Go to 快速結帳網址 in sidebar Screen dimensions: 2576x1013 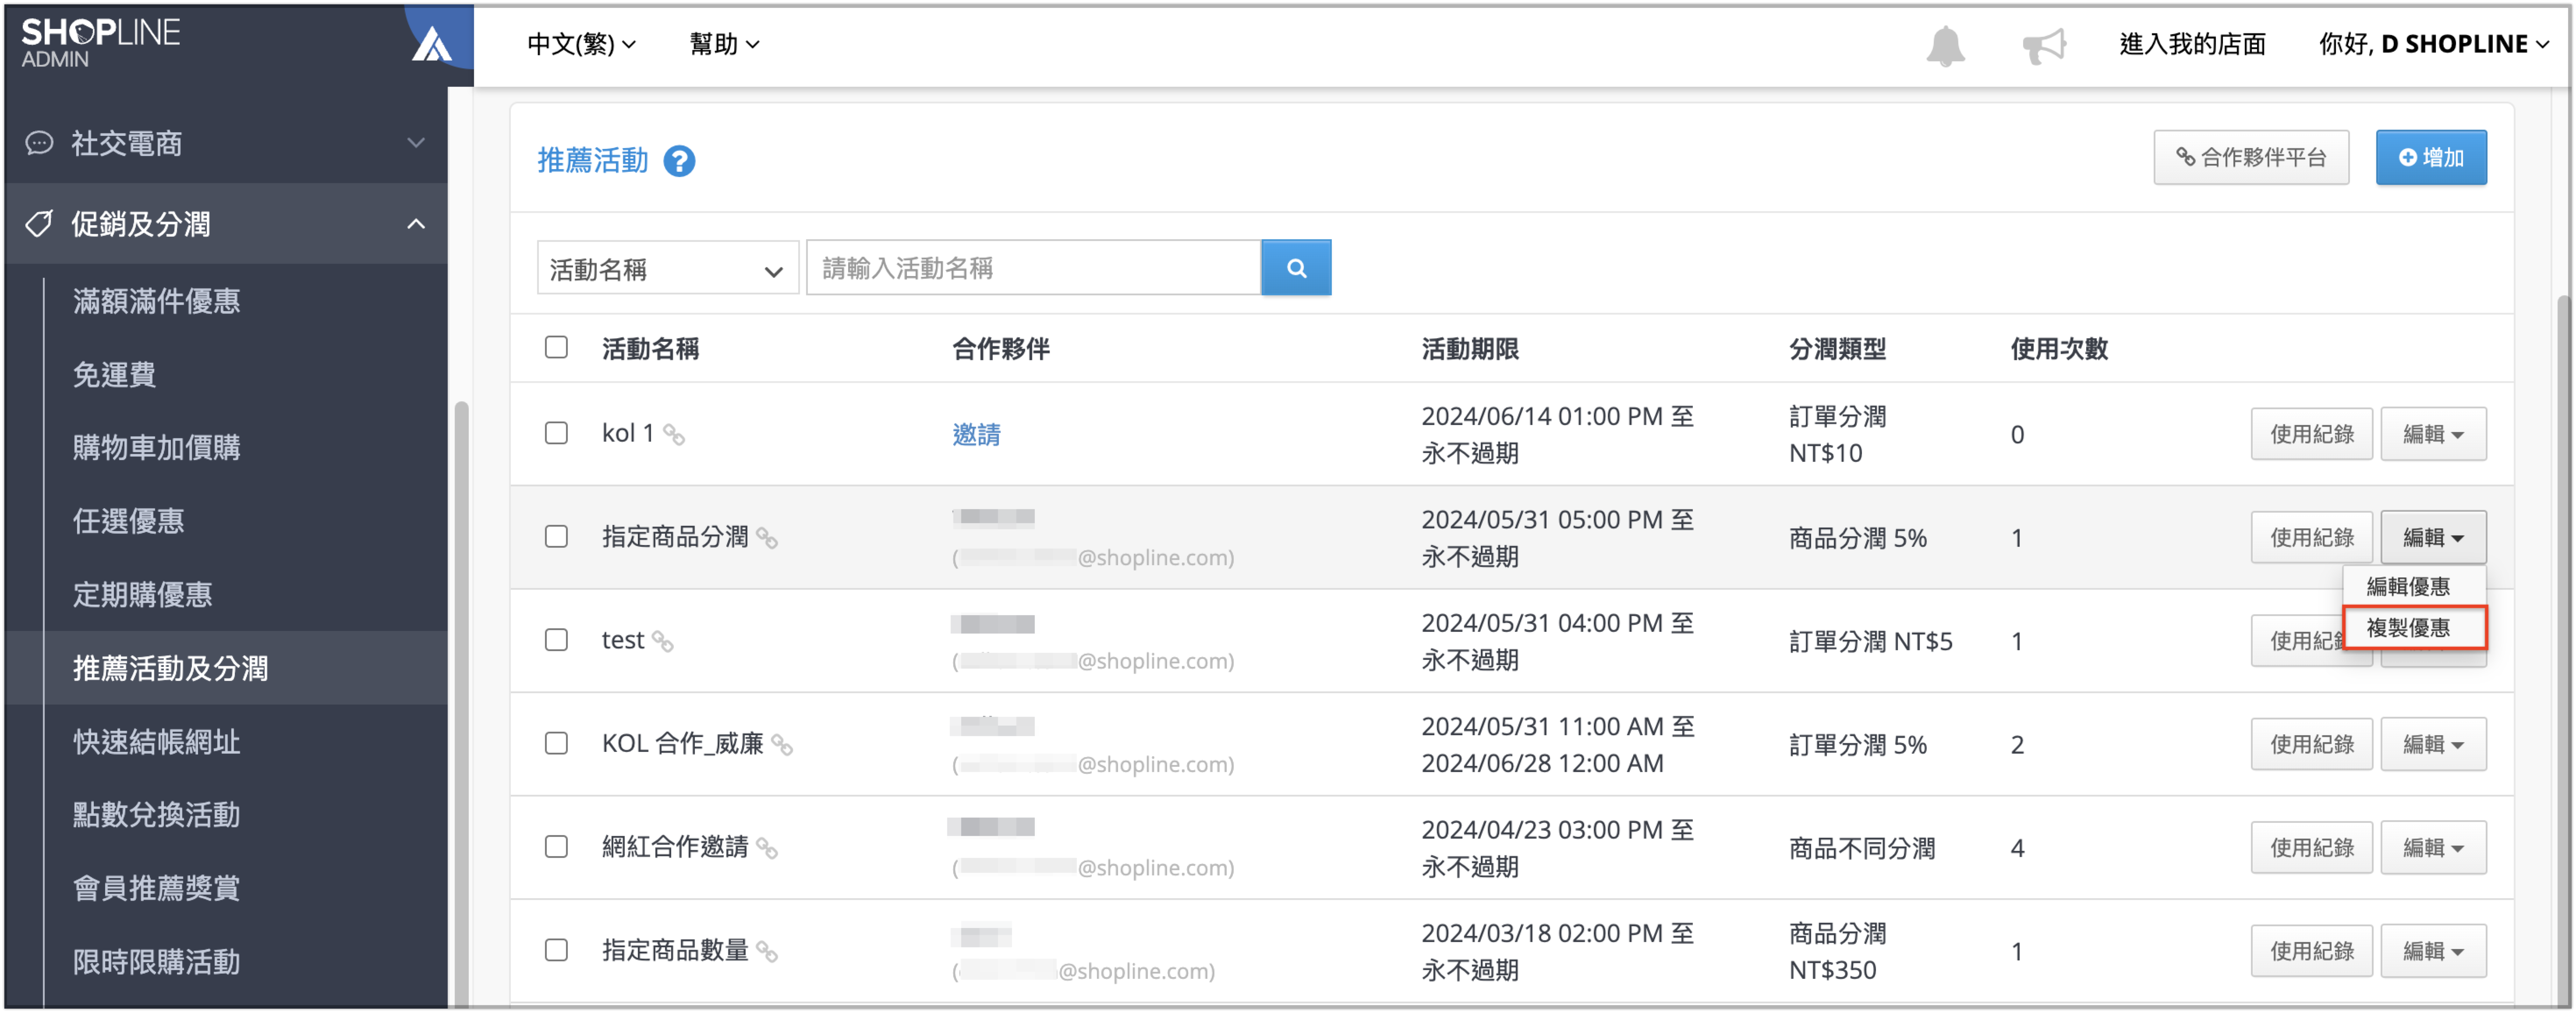point(156,742)
